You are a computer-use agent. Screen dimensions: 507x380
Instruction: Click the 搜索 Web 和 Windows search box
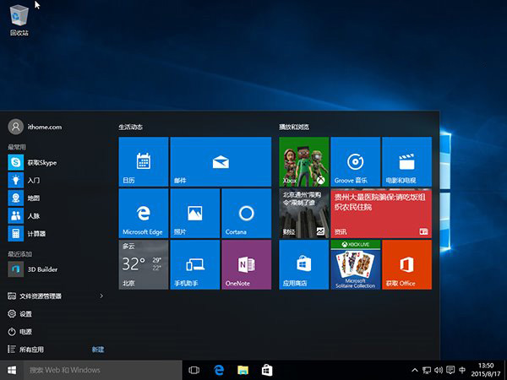101,370
